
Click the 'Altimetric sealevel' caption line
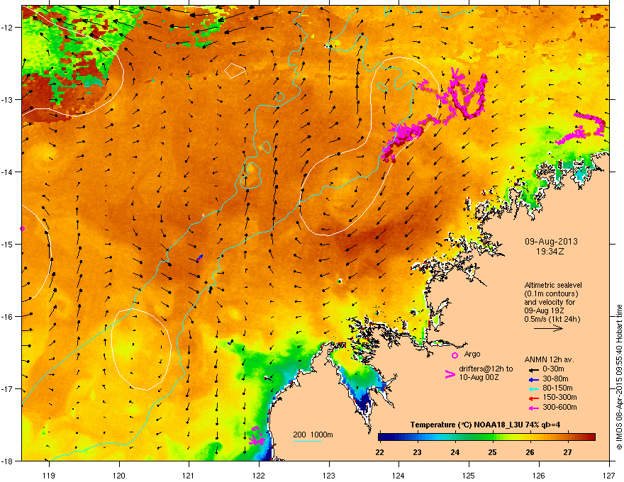click(553, 285)
